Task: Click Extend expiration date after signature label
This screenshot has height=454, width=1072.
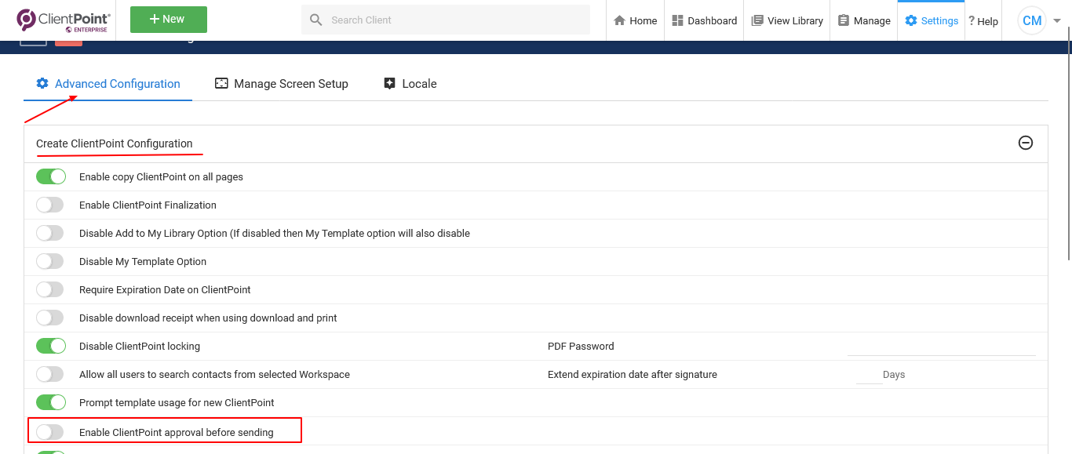Action: tap(633, 374)
